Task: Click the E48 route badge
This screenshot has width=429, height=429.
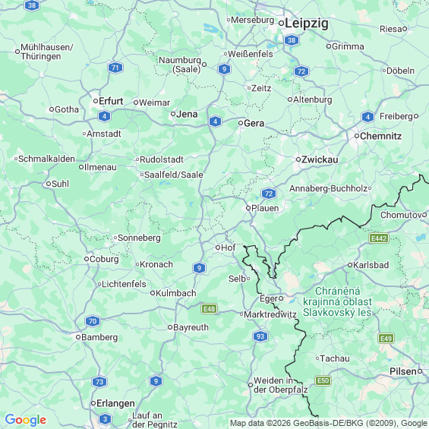Action: [210, 309]
